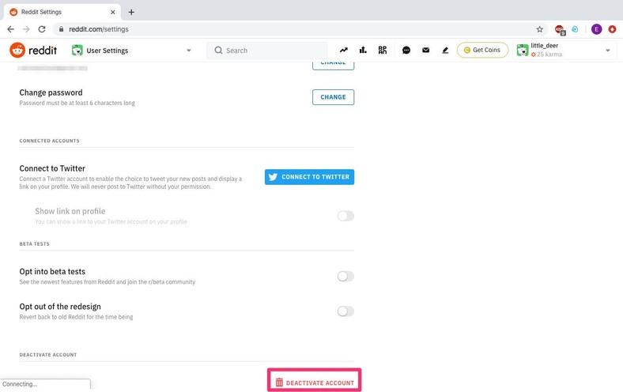Open the Popular trending arrow icon
The width and height of the screenshot is (623, 392).
click(x=344, y=50)
